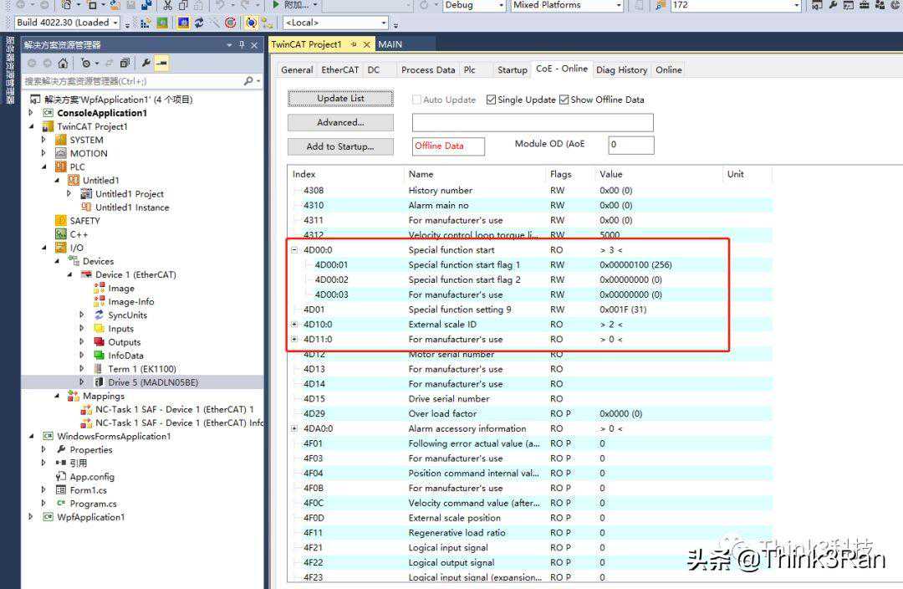The width and height of the screenshot is (903, 589).
Task: Collapse the 4D00:0 Special function start entry
Action: [294, 250]
